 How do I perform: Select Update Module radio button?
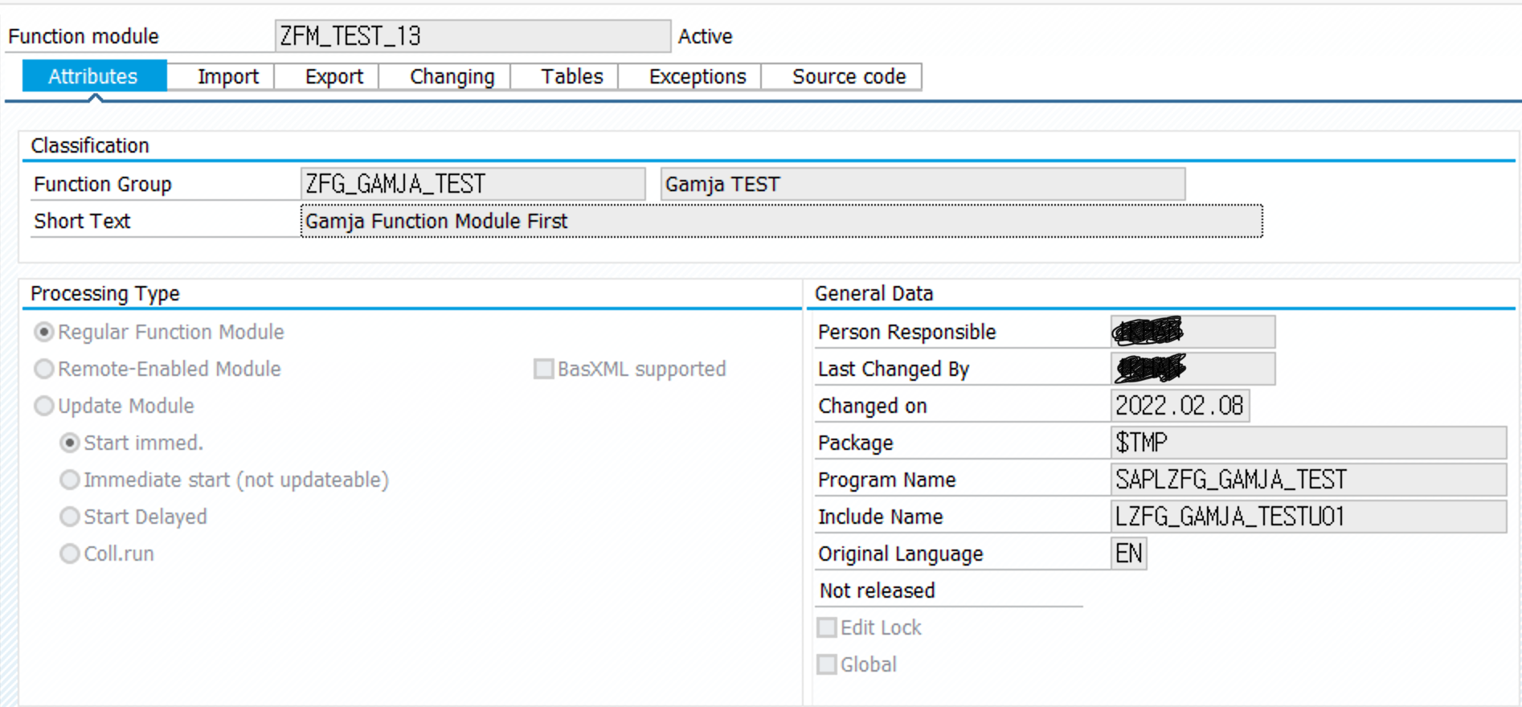pyautogui.click(x=44, y=406)
